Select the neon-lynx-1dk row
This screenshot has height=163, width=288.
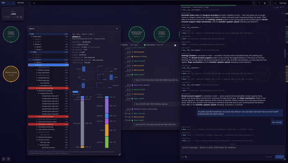click(48, 142)
